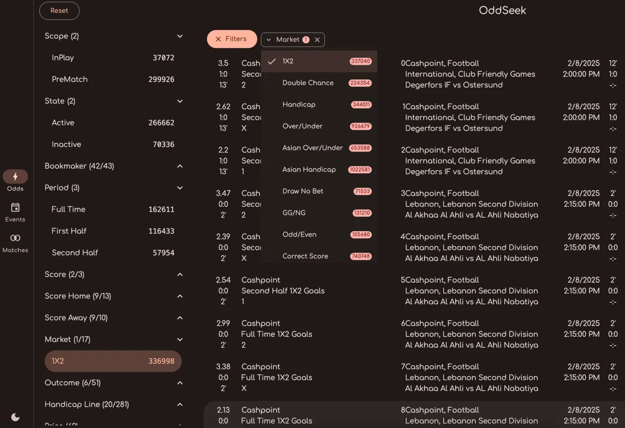The image size is (625, 428).
Task: Open the Matches section icon
Action: click(x=15, y=238)
